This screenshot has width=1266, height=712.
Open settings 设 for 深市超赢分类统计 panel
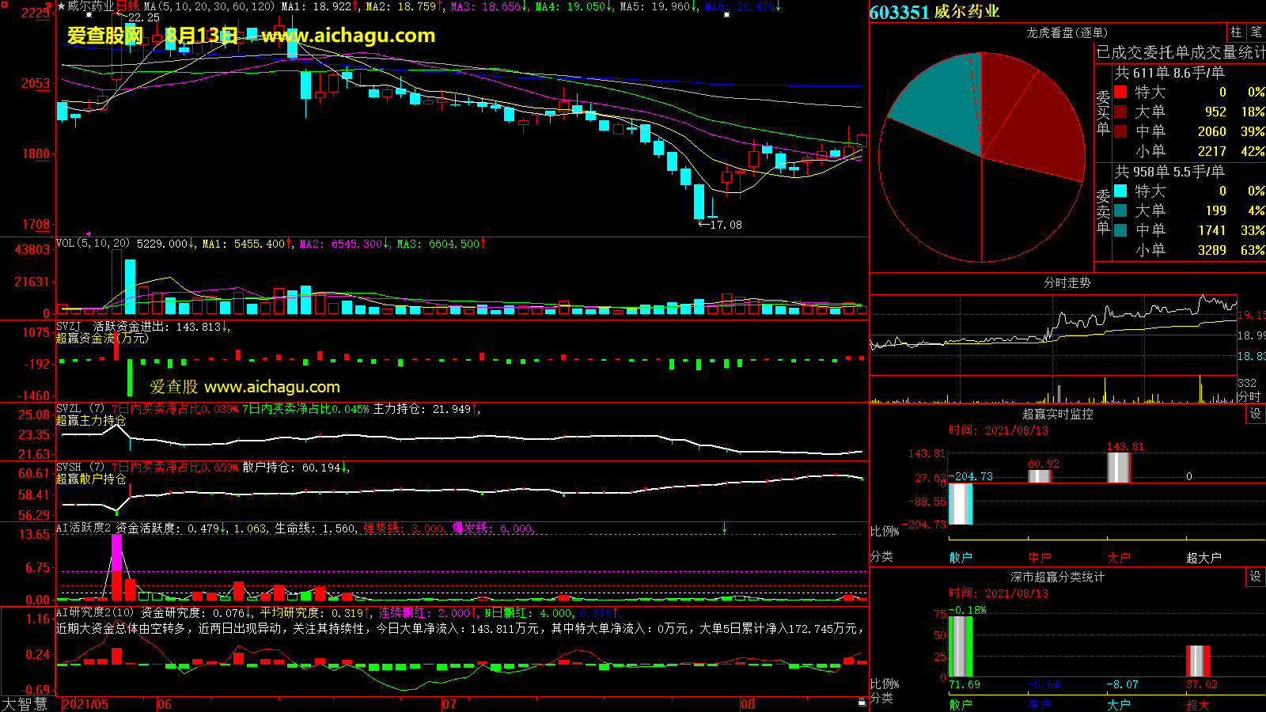pos(1256,577)
